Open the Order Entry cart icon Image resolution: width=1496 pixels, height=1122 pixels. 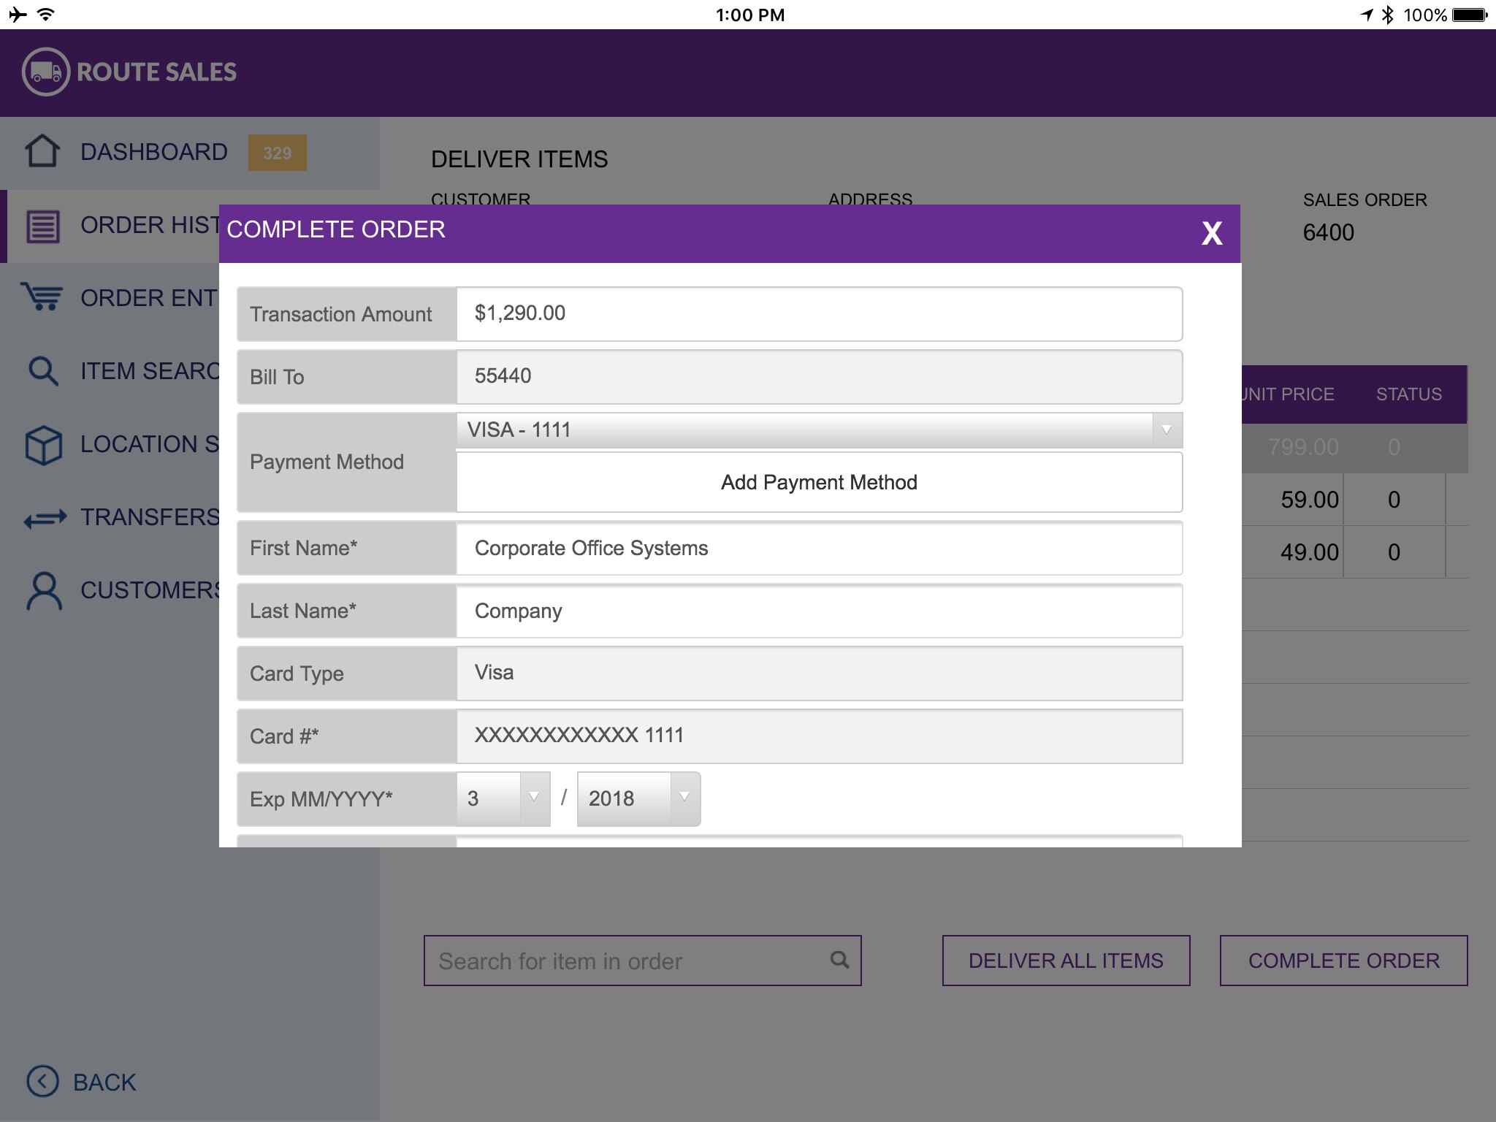click(x=42, y=297)
